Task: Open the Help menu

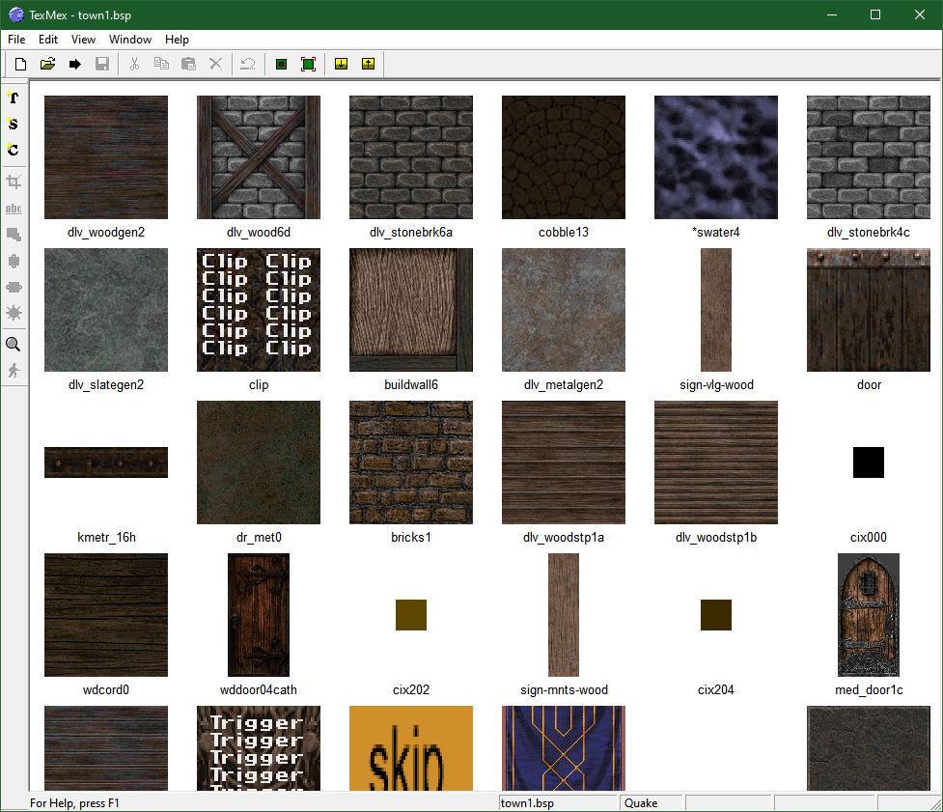Action: (177, 40)
